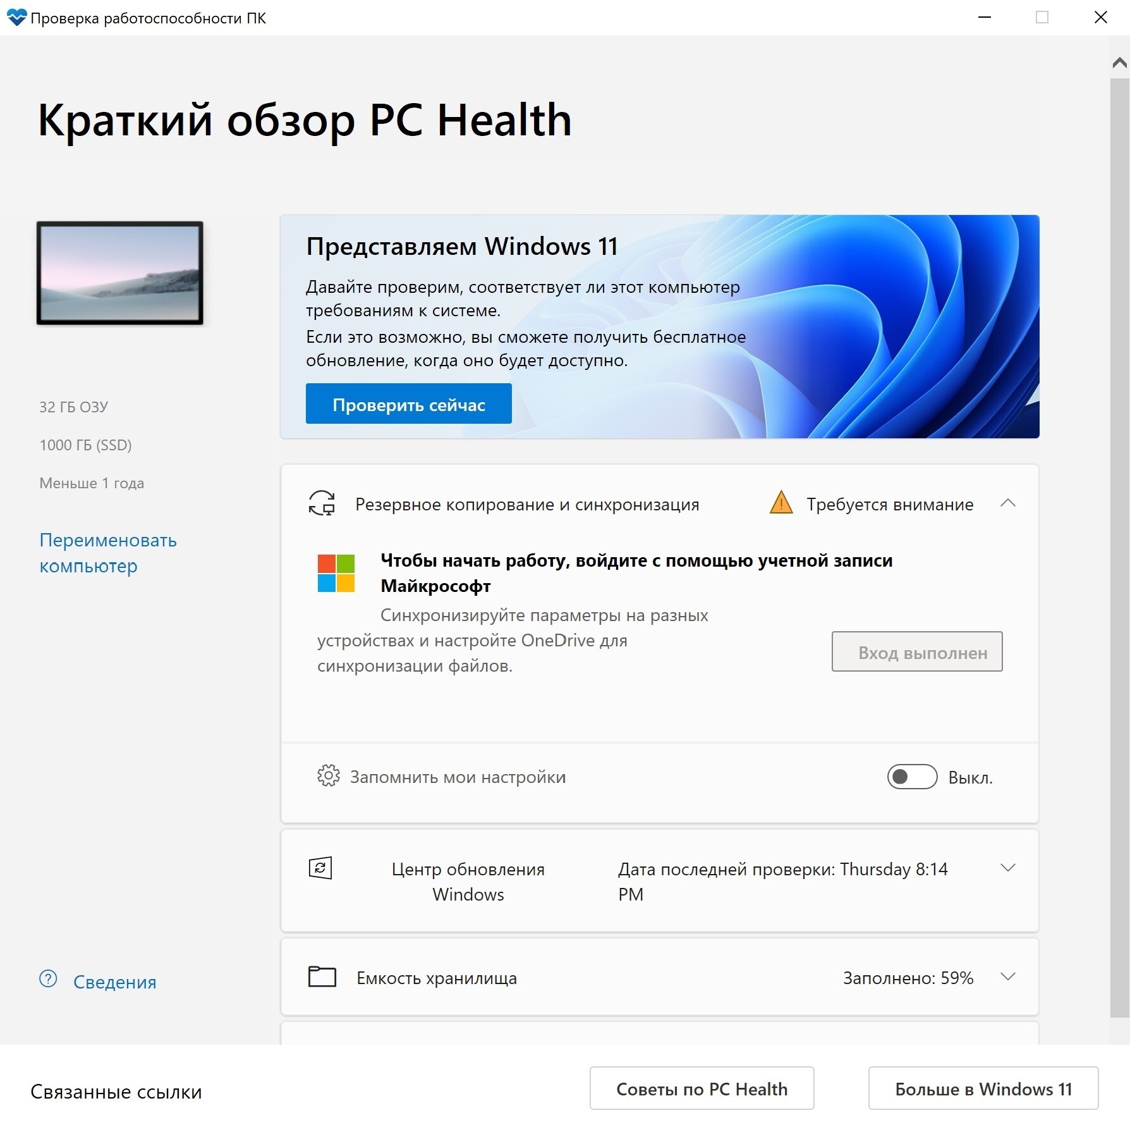Click the warning triangle near «Требуется внимание»
Viewport: 1130px width, 1127px height.
pos(782,503)
